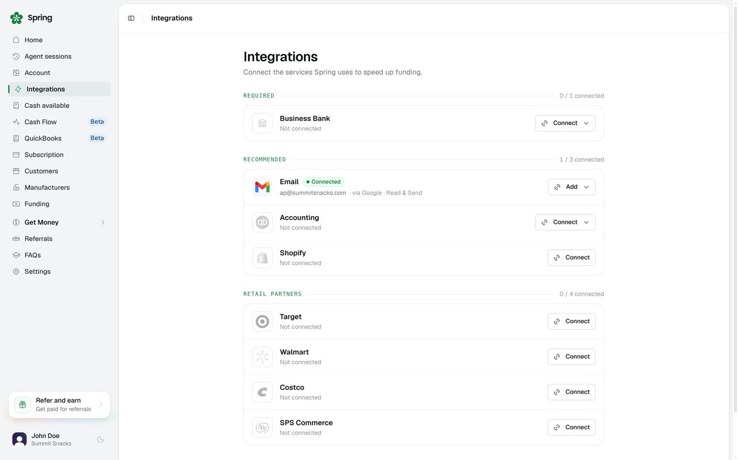Click the Cash available icon
The image size is (738, 460).
[x=16, y=106]
